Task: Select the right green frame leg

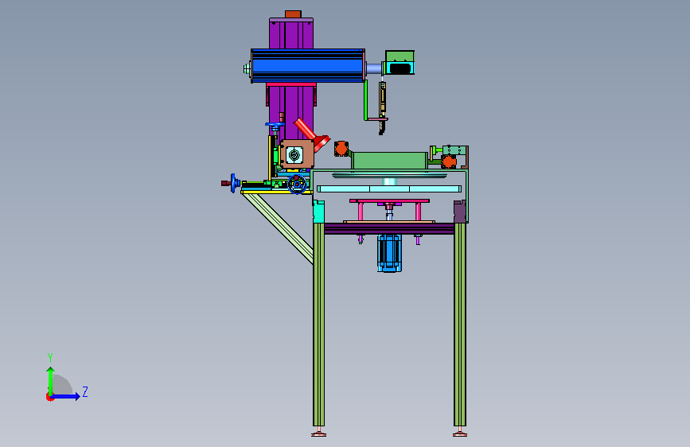Action: click(x=460, y=325)
